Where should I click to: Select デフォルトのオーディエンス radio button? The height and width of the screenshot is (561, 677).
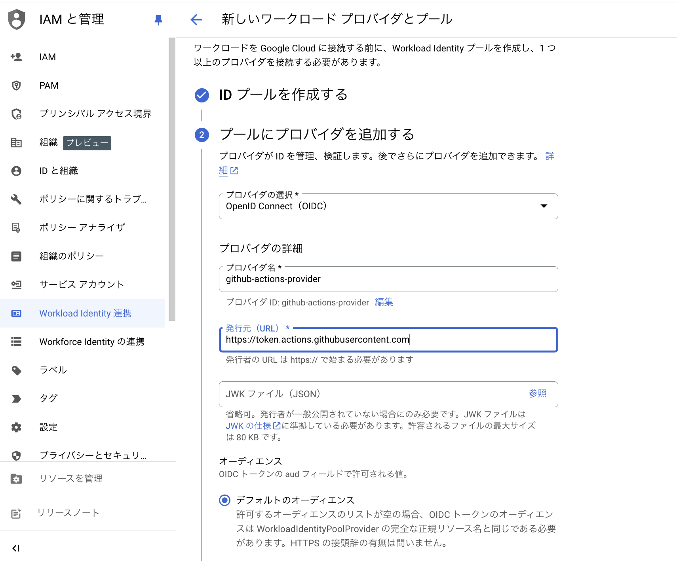pyautogui.click(x=225, y=500)
